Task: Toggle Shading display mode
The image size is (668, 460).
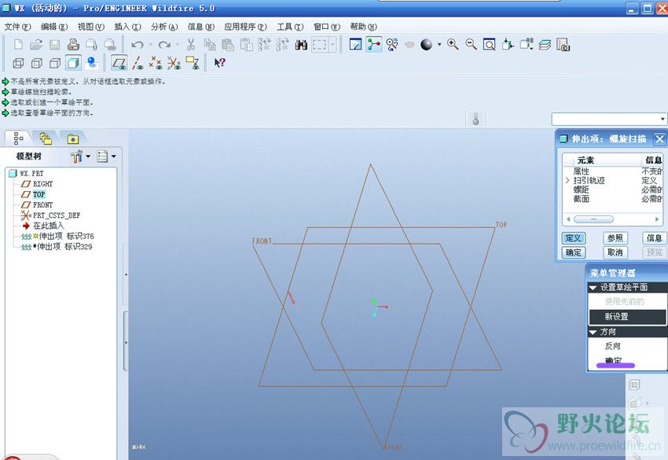Action: coord(73,64)
